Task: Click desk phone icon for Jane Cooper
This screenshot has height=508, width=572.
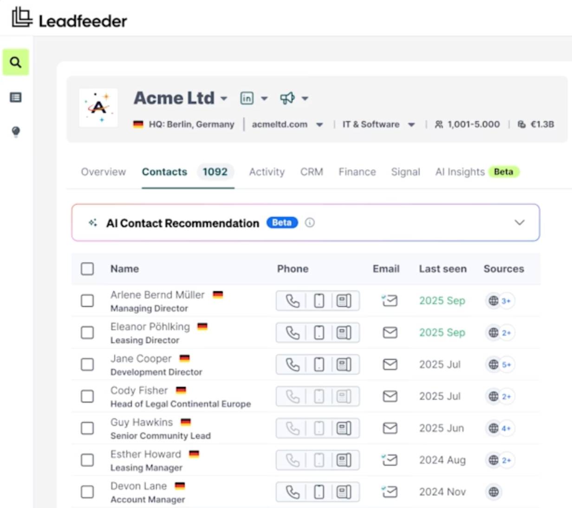Action: click(x=344, y=365)
